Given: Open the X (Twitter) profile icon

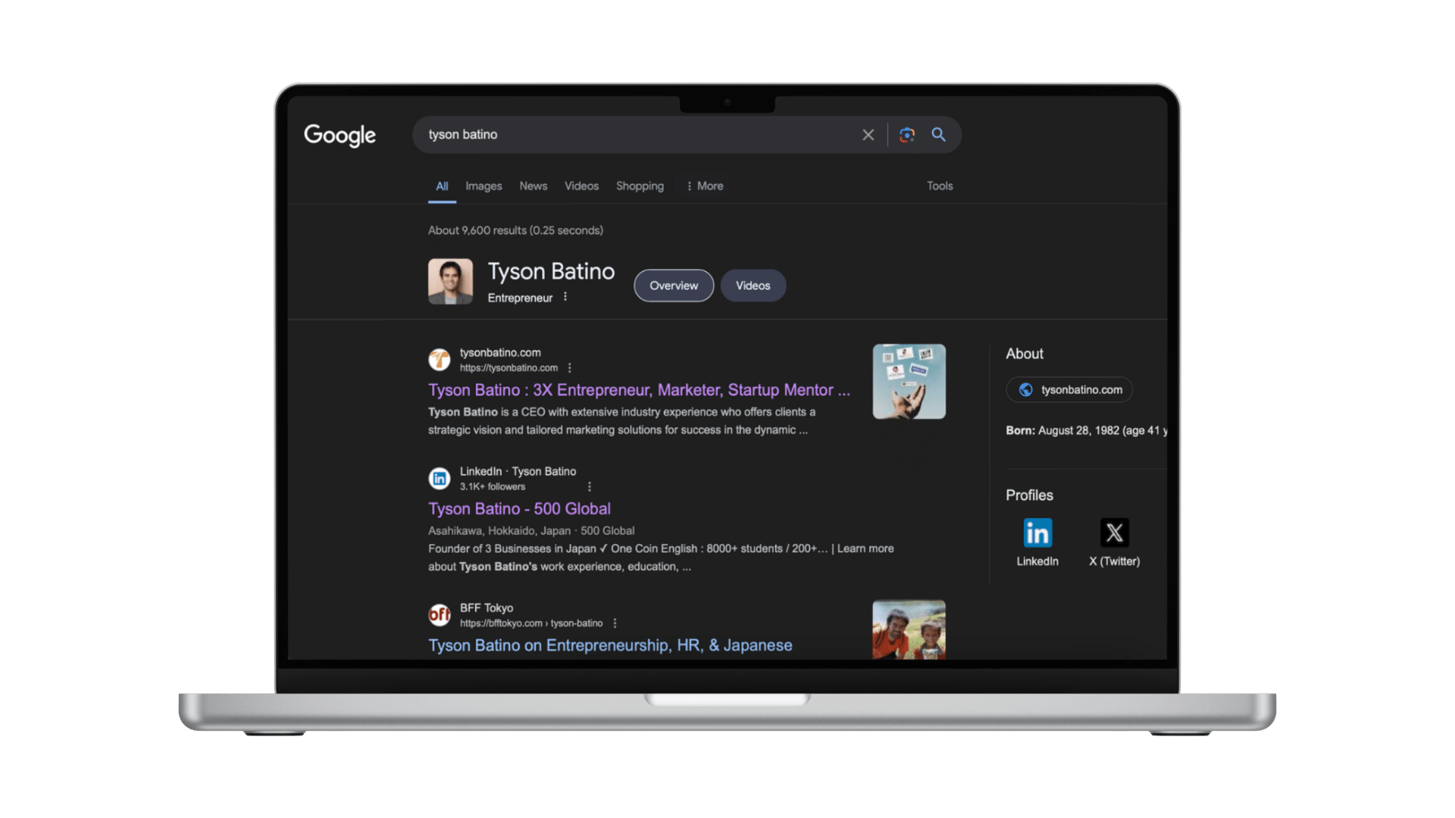Looking at the screenshot, I should (1114, 533).
